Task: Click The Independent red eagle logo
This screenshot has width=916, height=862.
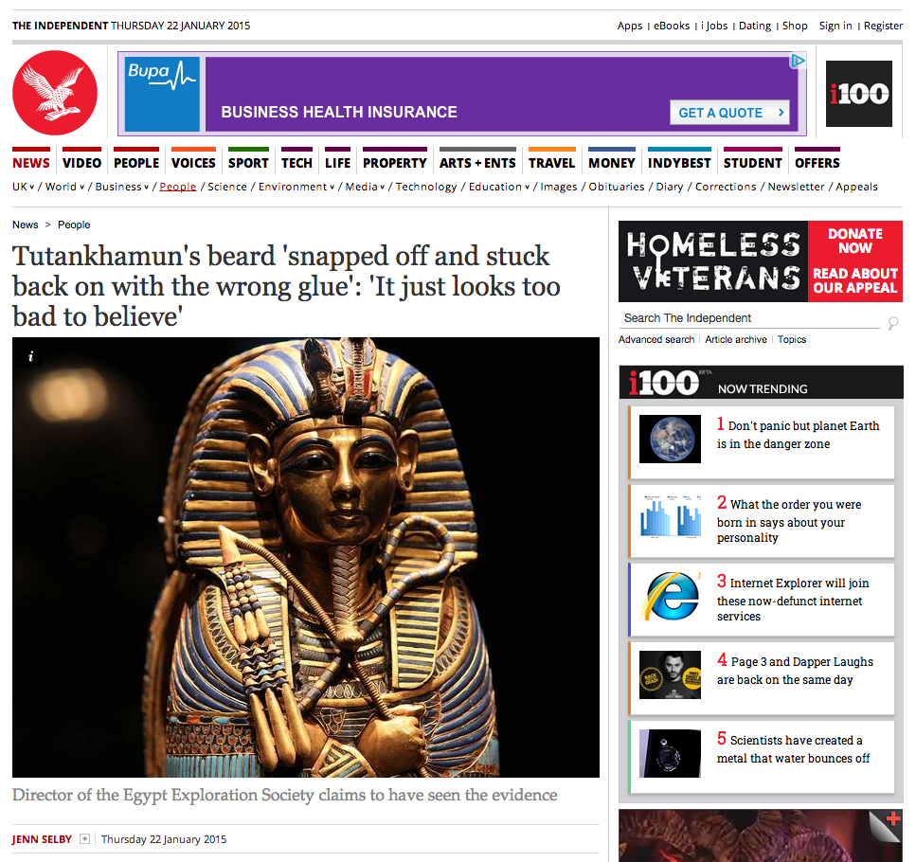Action: (55, 93)
